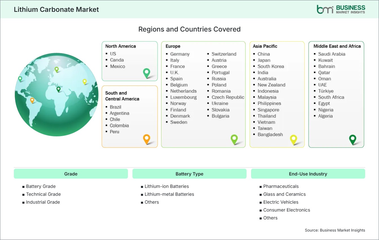Click the Source: Business Market Insights note

click(335, 230)
